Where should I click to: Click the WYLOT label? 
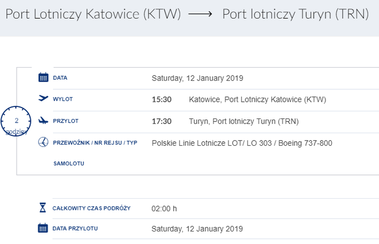tap(63, 99)
